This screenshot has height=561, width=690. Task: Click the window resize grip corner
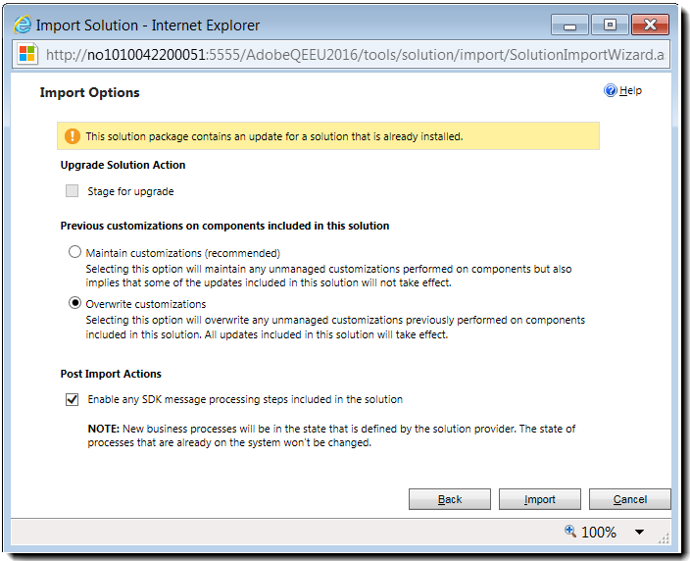point(665,538)
